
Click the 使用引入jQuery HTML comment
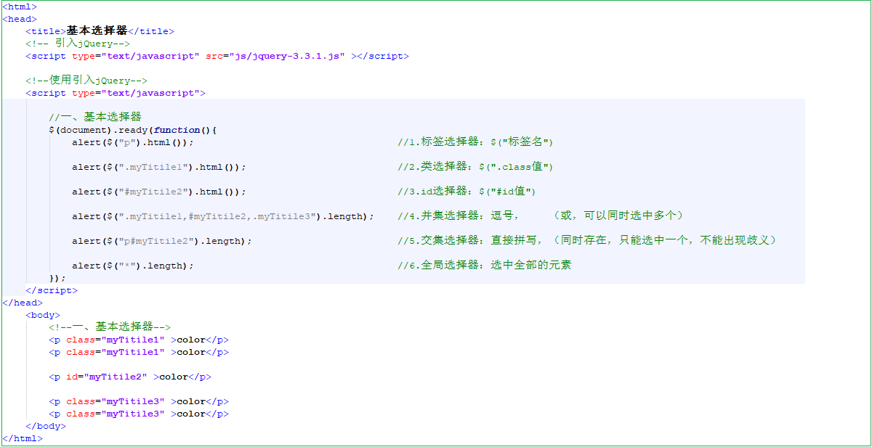point(86,81)
